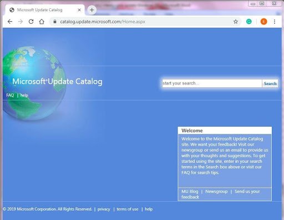Open the MU Blog link
This screenshot has height=220, width=284.
tap(190, 191)
